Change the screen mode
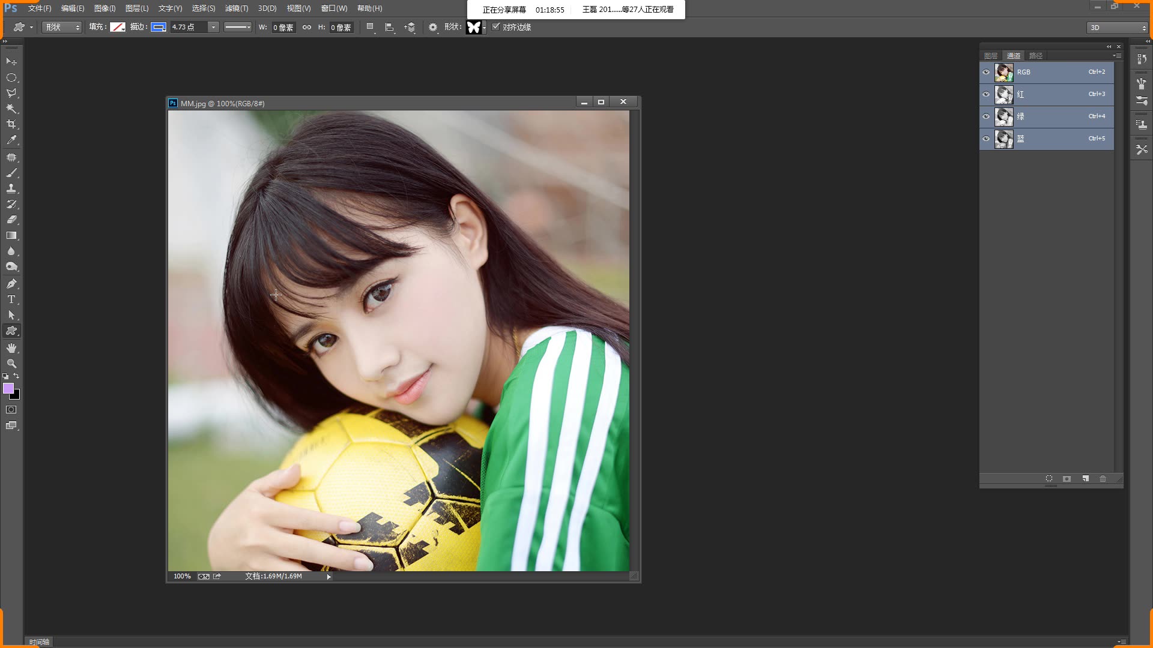The width and height of the screenshot is (1153, 648). (x=11, y=425)
